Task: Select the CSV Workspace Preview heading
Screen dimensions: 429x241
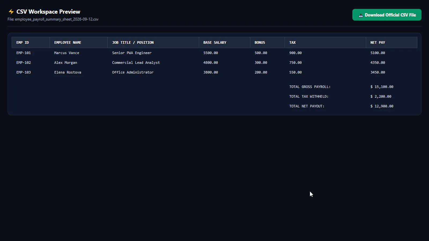Action: point(48,12)
